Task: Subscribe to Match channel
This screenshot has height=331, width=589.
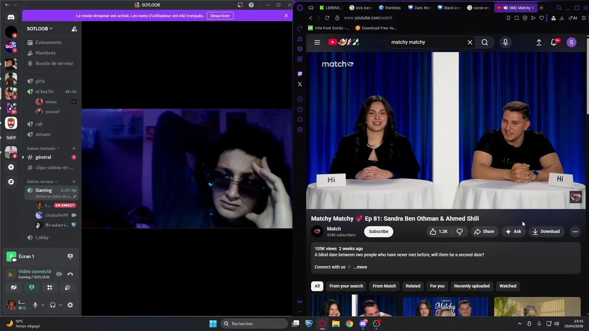Action: coord(379,232)
